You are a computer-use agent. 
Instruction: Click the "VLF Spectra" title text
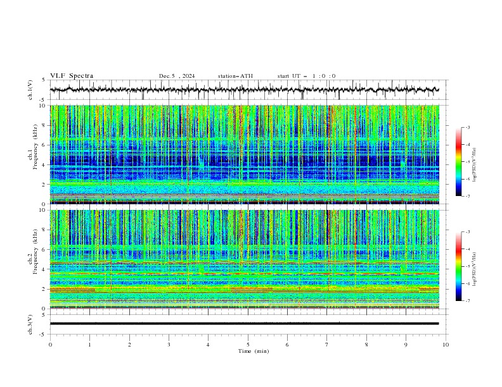(x=72, y=76)
